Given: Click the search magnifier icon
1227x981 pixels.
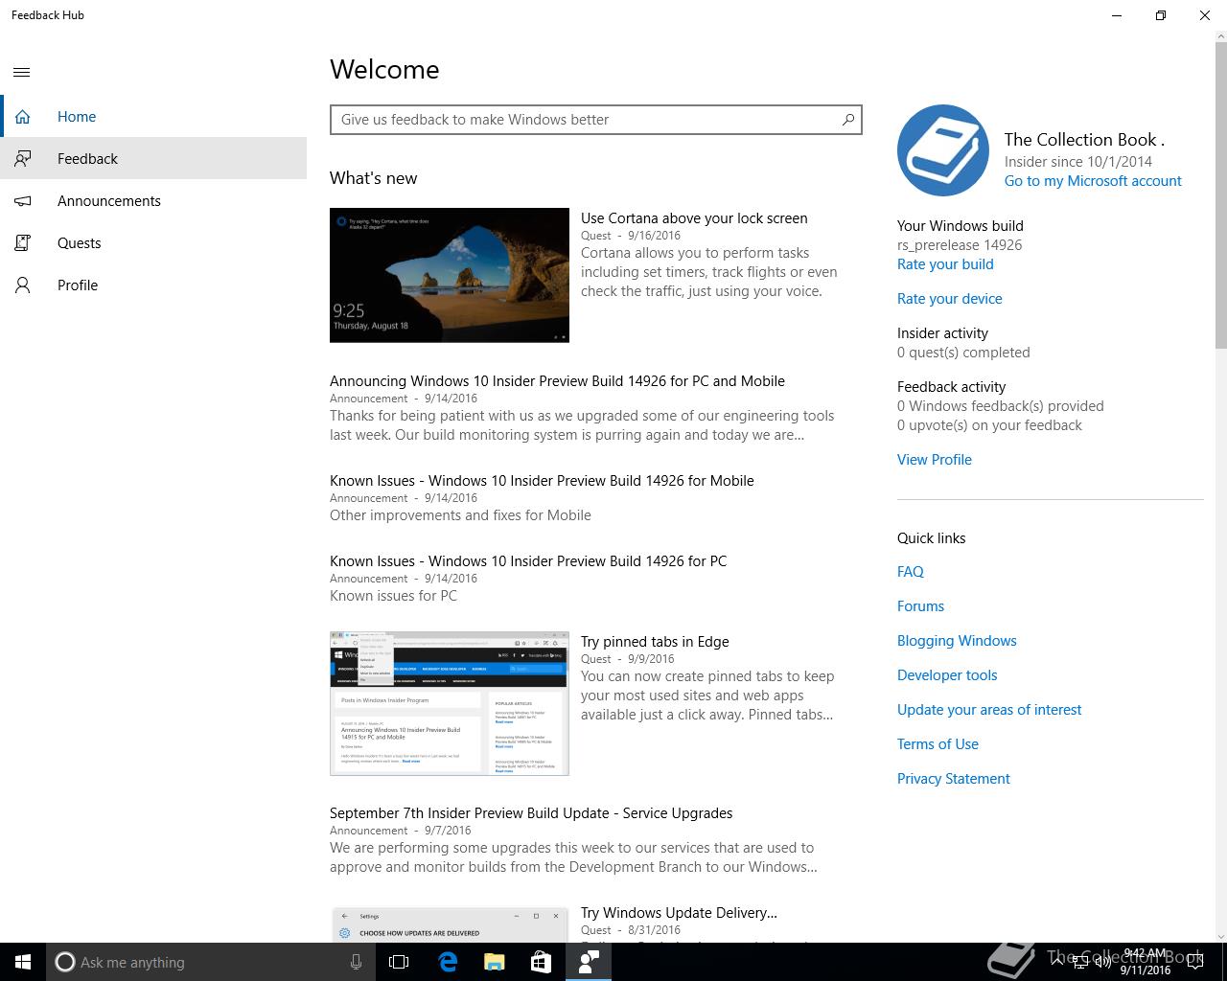Looking at the screenshot, I should tap(847, 120).
